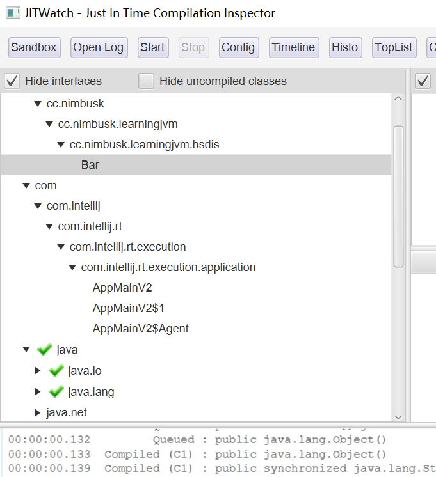Screen dimensions: 436x477
Task: Select the AppMainV2$Agent class
Action: pos(140,329)
